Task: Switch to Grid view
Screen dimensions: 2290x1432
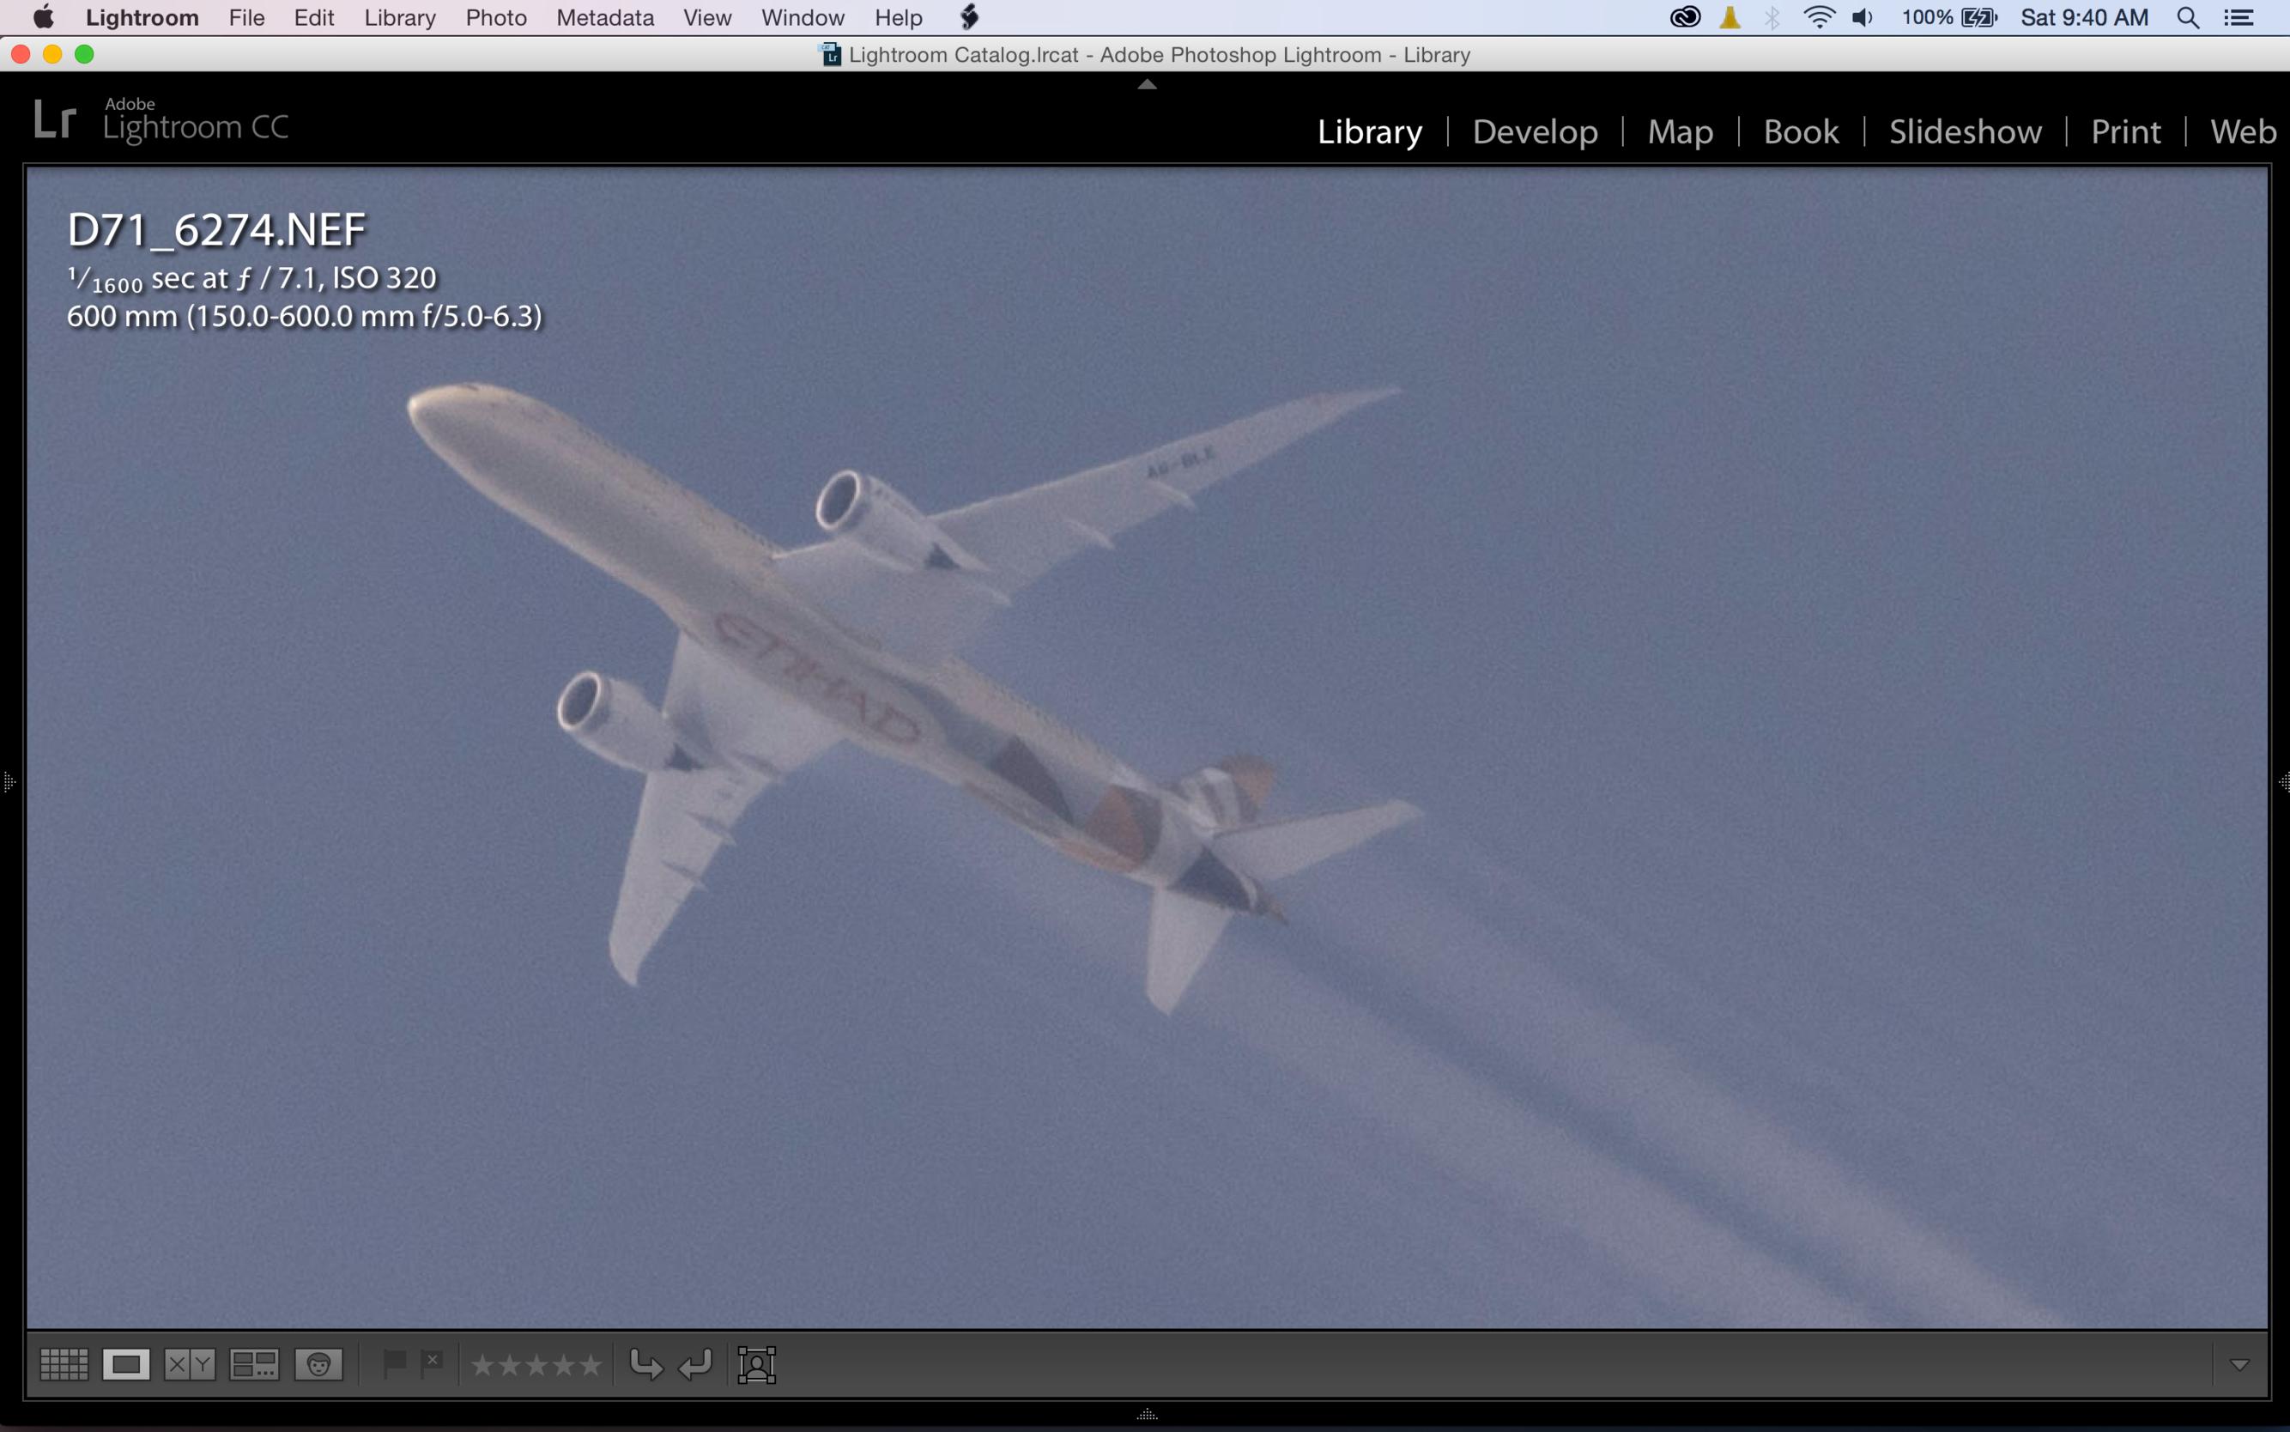Action: pos(64,1365)
